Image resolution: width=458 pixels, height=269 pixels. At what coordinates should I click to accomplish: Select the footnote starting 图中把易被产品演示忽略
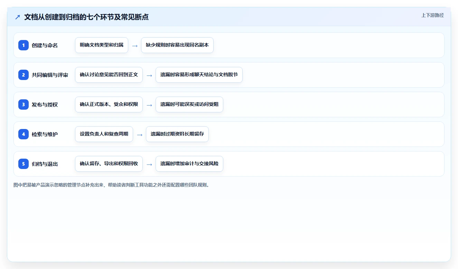[x=111, y=185]
